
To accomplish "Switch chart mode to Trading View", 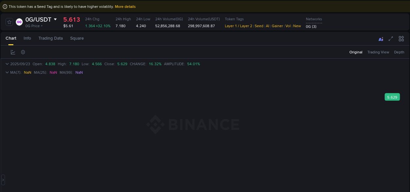I will [378, 52].
